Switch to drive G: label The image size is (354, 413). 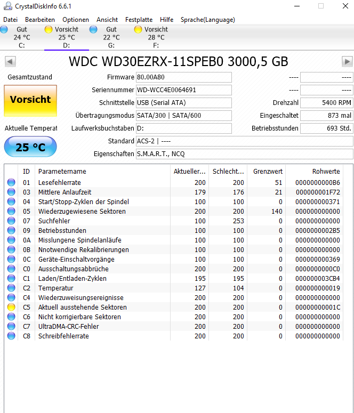(x=111, y=45)
